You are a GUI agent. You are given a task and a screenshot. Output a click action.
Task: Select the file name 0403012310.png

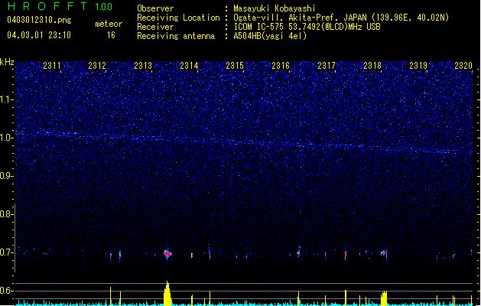coord(39,20)
